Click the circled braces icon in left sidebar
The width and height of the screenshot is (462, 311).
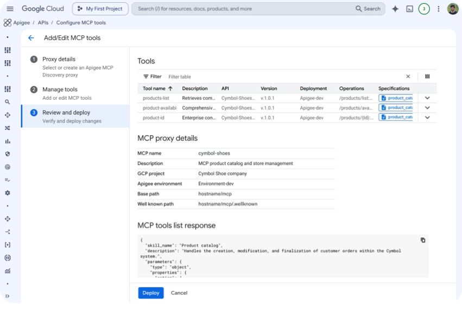tap(8, 258)
